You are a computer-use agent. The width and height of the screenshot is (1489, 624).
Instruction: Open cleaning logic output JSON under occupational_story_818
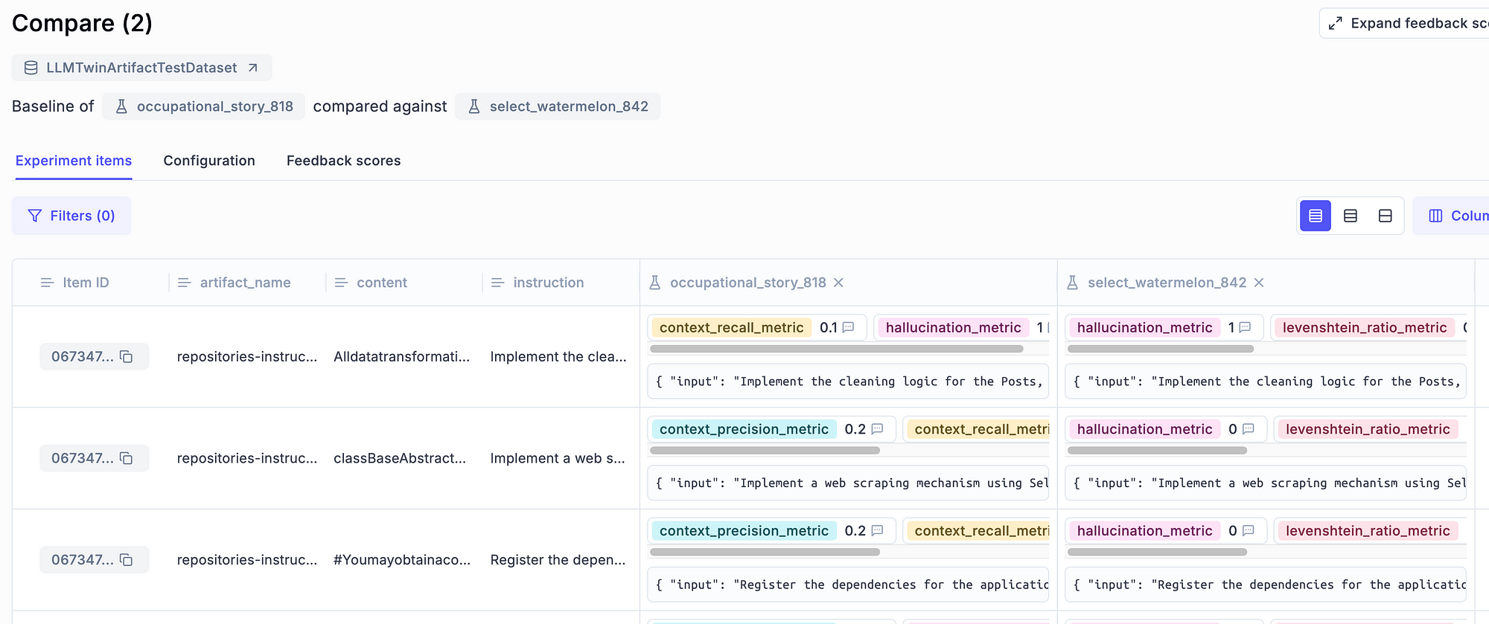[848, 382]
